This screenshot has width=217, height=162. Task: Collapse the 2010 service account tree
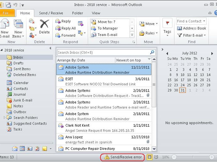pyautogui.click(x=2, y=50)
